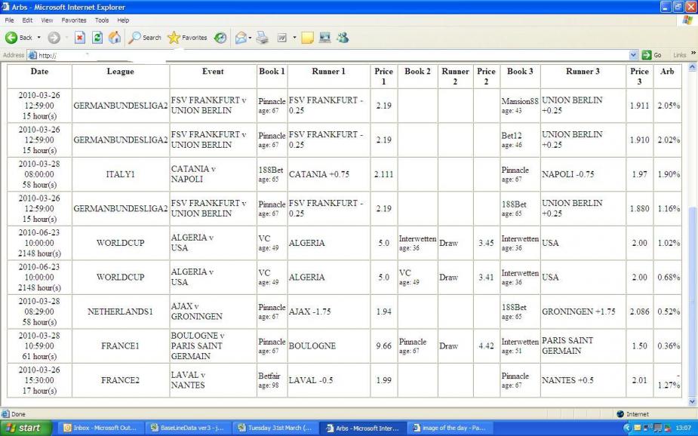The image size is (698, 436).
Task: Click the yellow envelope tray icon
Action: 638,428
